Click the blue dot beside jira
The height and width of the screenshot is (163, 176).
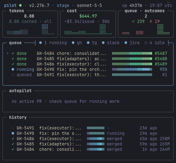(x=126, y=43)
